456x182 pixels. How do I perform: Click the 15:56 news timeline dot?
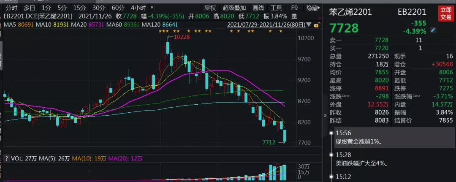(331, 133)
